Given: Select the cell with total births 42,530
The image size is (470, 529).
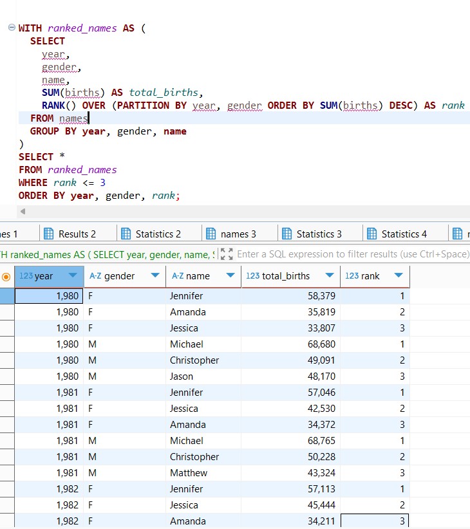Looking at the screenshot, I should click(291, 409).
